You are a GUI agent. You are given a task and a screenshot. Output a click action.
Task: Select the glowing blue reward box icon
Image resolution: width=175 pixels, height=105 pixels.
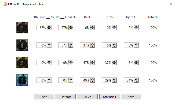click(x=22, y=80)
